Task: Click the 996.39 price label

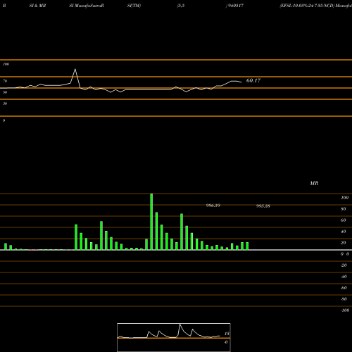Action: point(213,206)
